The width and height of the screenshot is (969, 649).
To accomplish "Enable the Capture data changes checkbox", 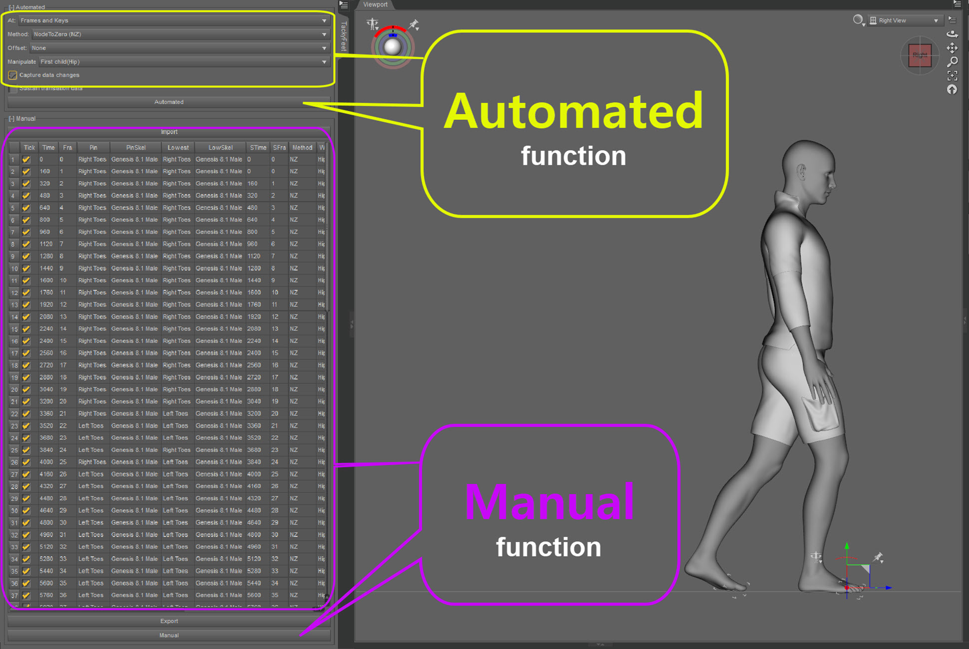I will coord(12,75).
